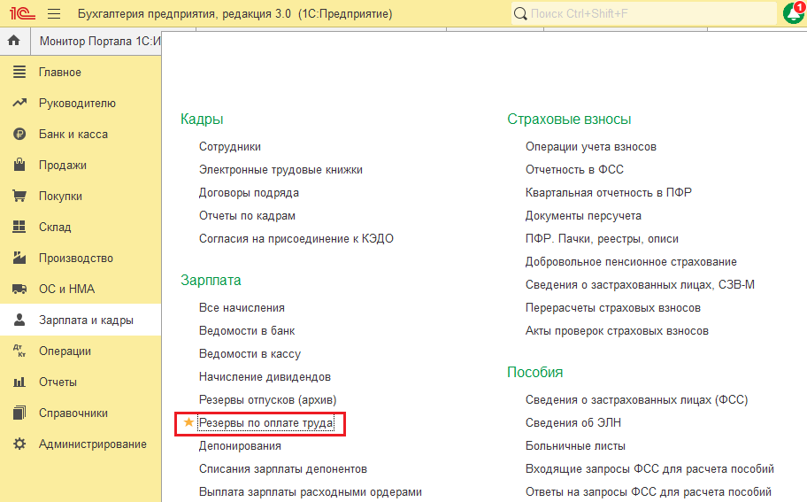The height and width of the screenshot is (502, 807).
Task: Open Отчеты по кадрам
Action: (247, 216)
